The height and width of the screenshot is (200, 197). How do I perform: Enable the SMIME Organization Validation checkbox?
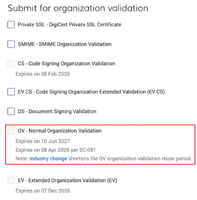click(11, 44)
